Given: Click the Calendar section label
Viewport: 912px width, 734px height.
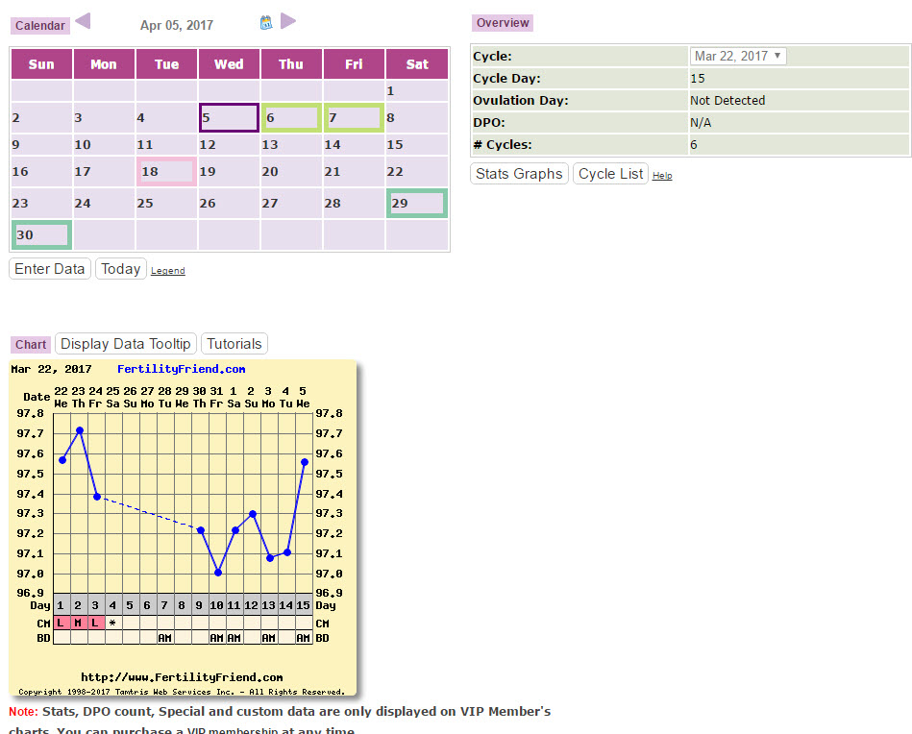Looking at the screenshot, I should (39, 26).
